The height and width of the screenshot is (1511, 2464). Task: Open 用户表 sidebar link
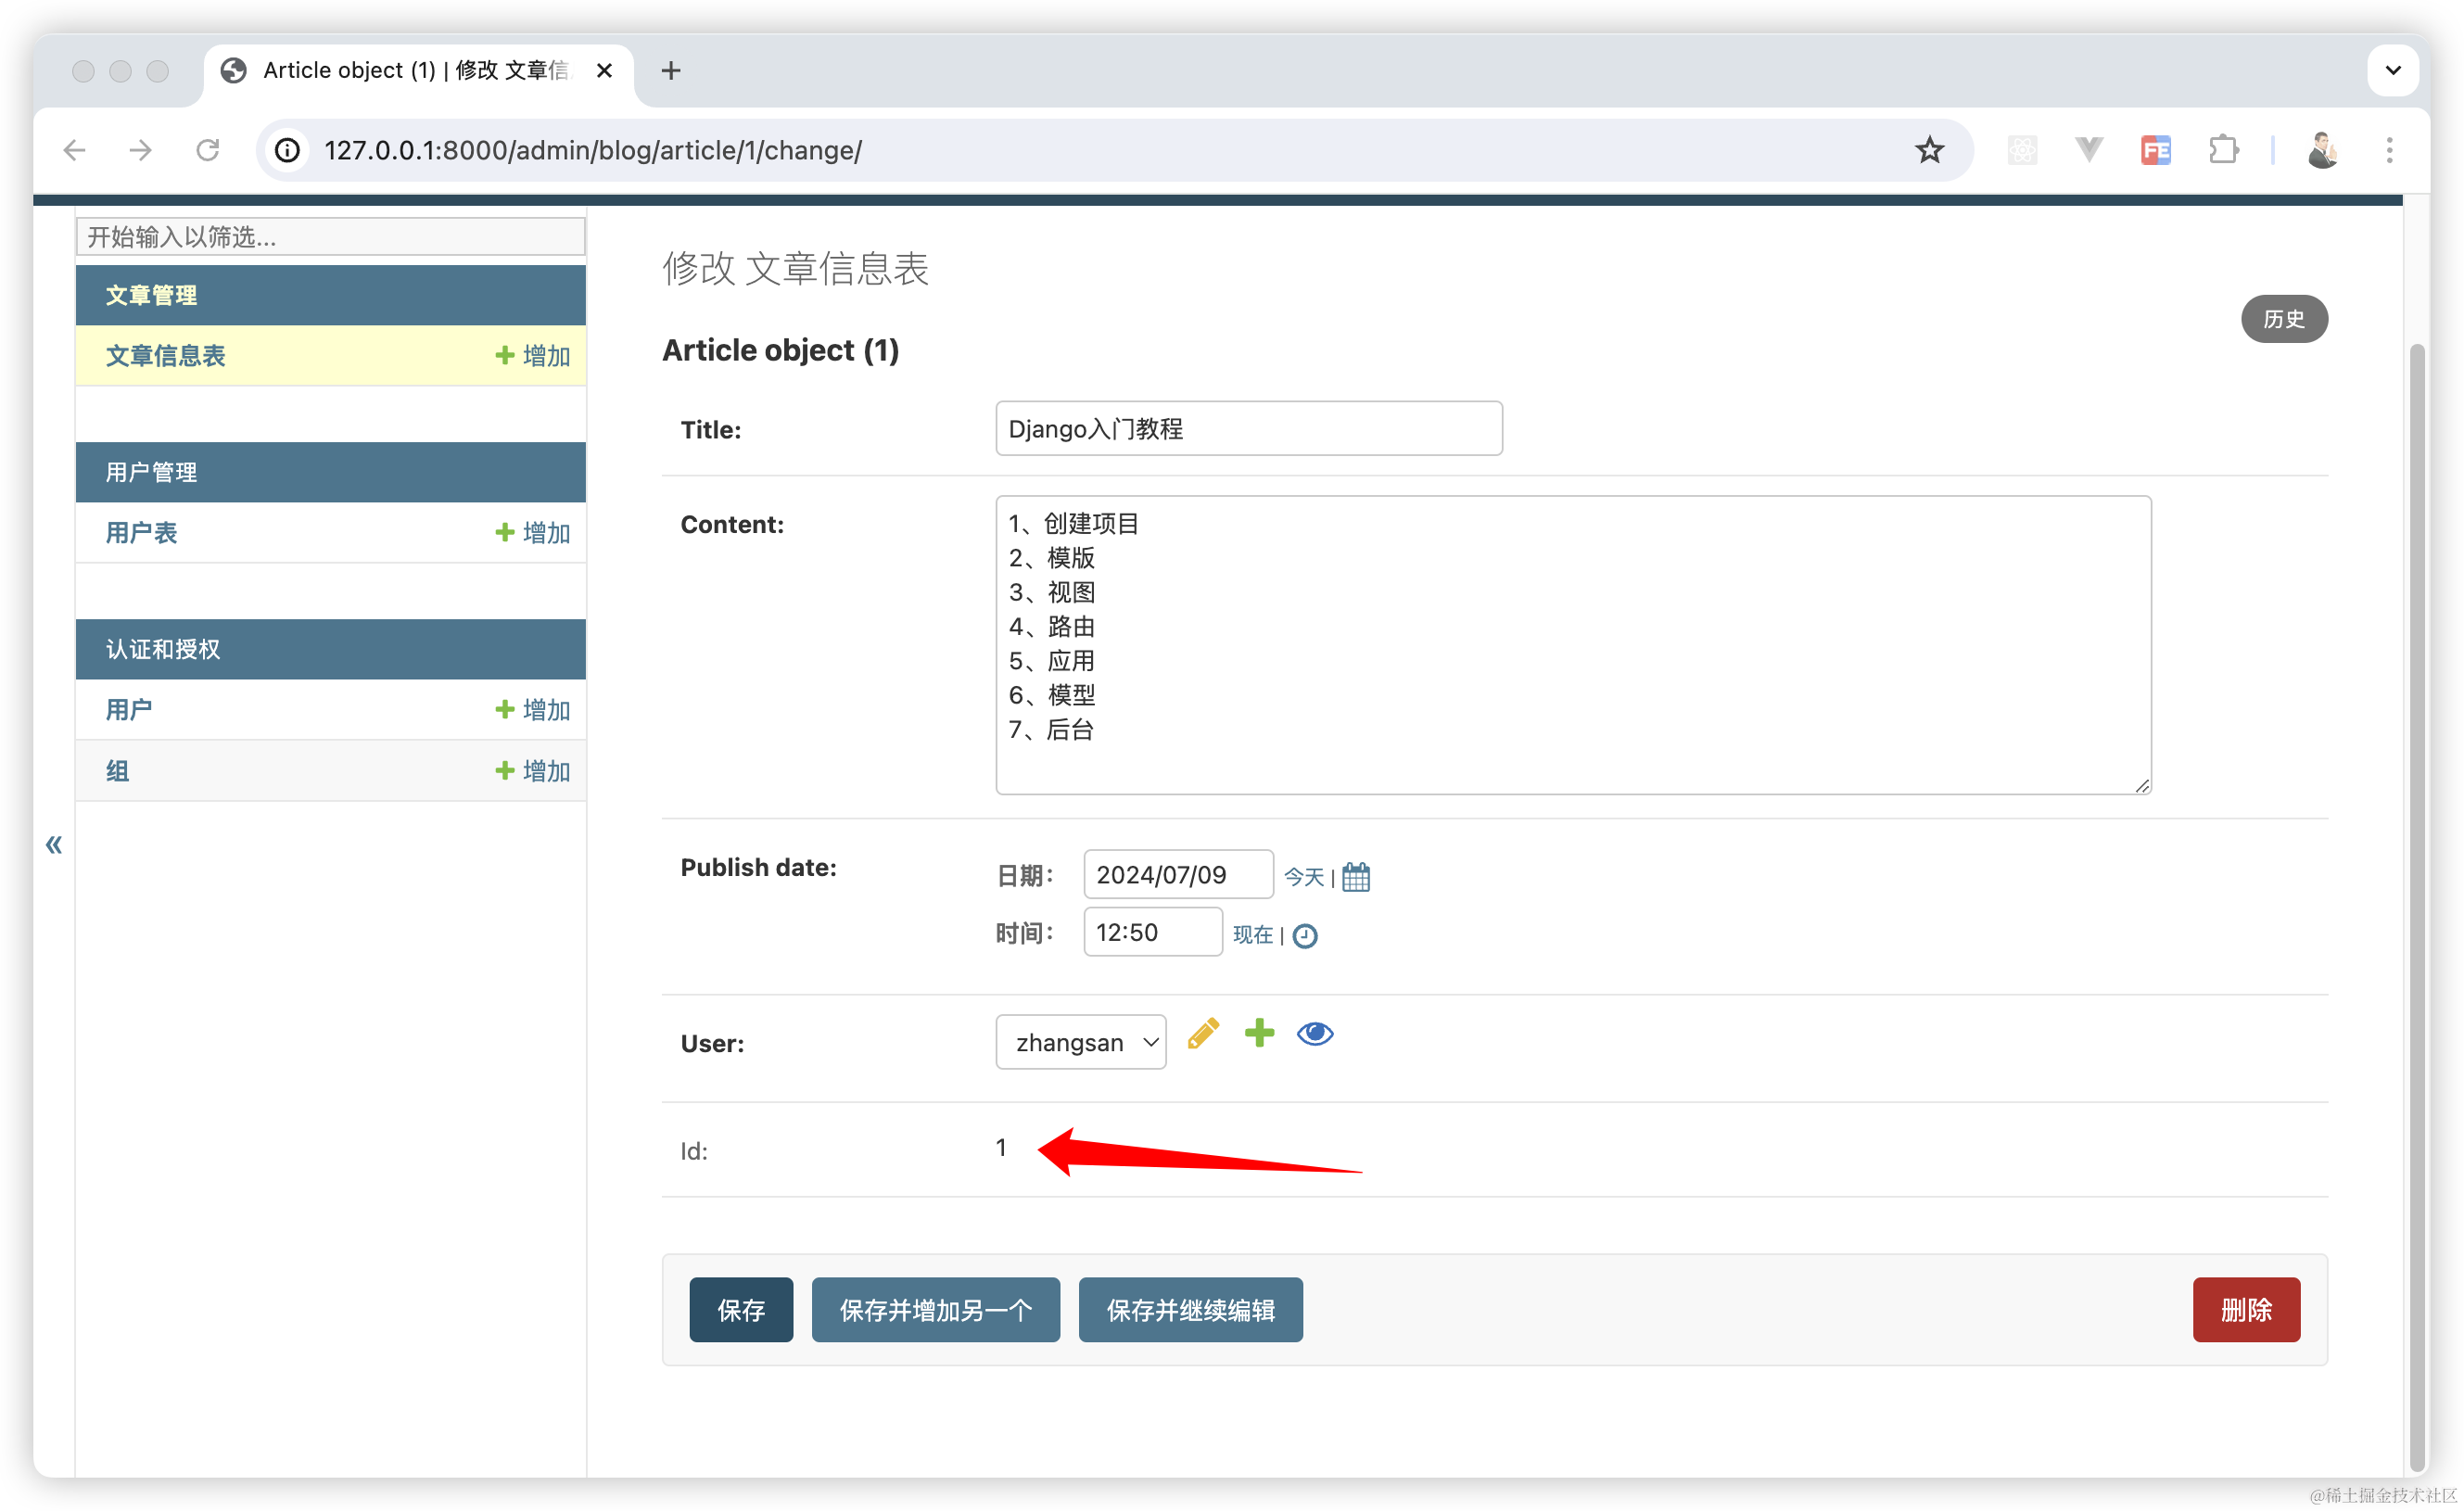141,532
